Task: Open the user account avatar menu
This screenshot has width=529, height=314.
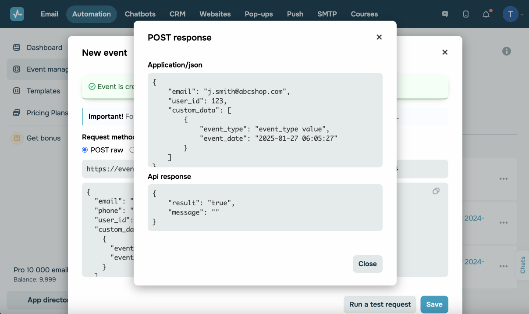Action: click(510, 14)
